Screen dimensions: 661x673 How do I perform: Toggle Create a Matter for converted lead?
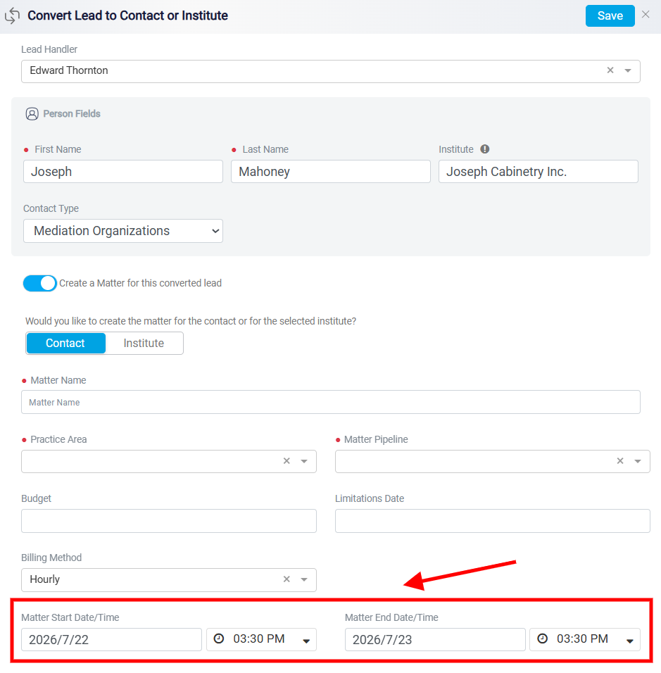(40, 283)
